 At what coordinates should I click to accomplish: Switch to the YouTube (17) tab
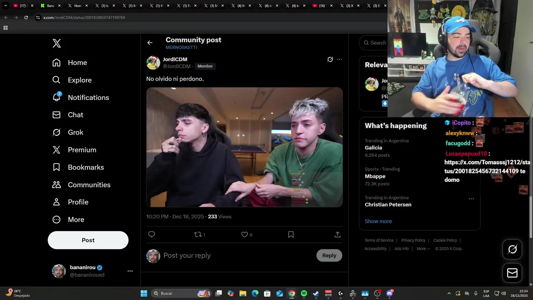[x=23, y=6]
